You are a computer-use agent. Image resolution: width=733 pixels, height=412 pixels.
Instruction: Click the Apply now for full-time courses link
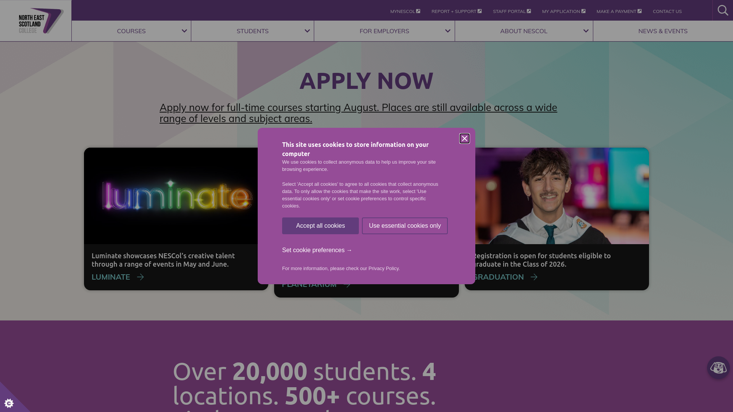tap(358, 113)
